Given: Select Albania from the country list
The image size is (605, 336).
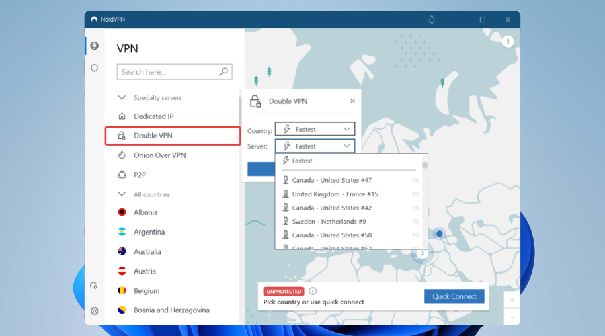Looking at the screenshot, I should click(x=145, y=212).
